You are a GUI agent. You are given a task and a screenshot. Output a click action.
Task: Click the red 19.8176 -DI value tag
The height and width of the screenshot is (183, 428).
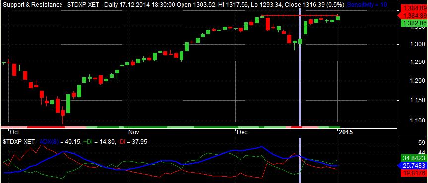point(414,173)
